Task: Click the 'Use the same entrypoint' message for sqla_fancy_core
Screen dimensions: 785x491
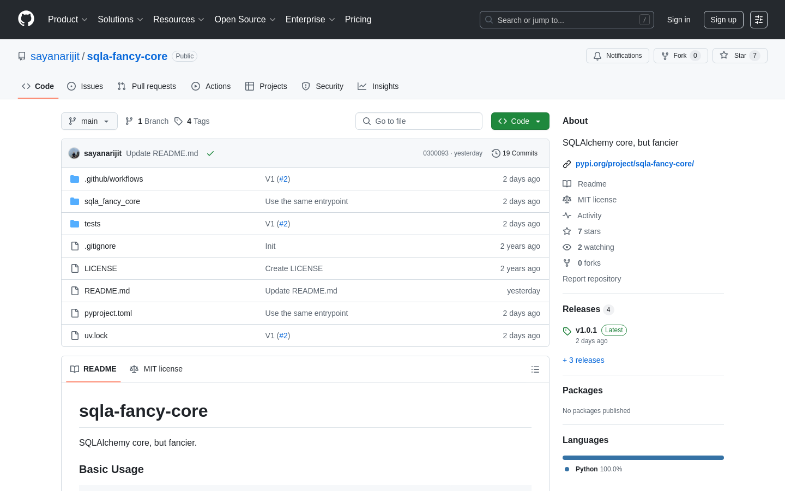Action: [x=306, y=201]
